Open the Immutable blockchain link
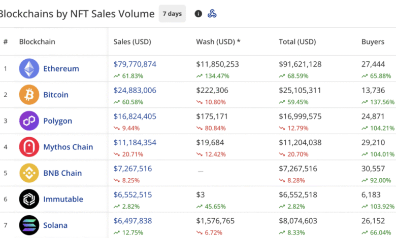The image size is (396, 238). pyautogui.click(x=63, y=199)
